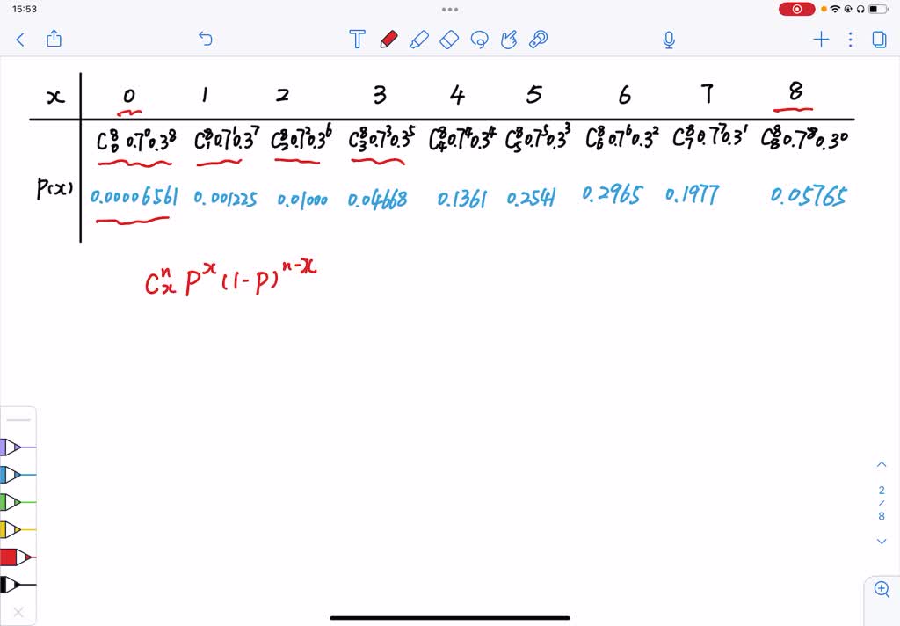
Task: Go to the previous page with up chevron
Action: (x=882, y=463)
